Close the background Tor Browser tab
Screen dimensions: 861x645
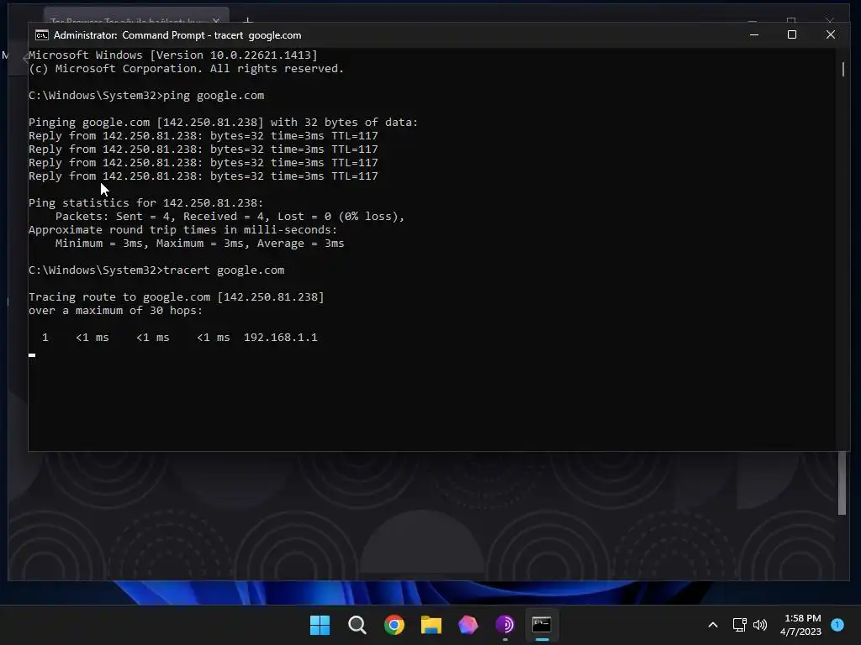[216, 21]
